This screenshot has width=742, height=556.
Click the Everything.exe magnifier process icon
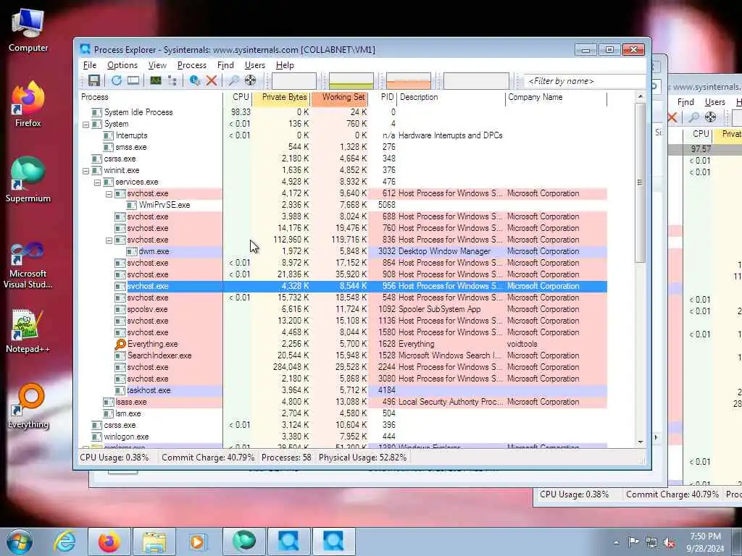(120, 344)
